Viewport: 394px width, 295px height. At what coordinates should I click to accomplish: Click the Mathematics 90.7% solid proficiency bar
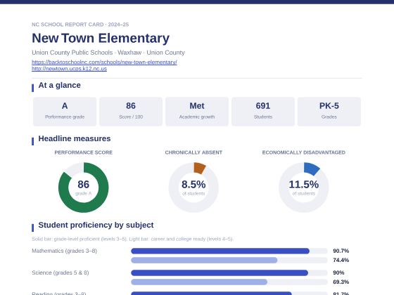[220, 251]
